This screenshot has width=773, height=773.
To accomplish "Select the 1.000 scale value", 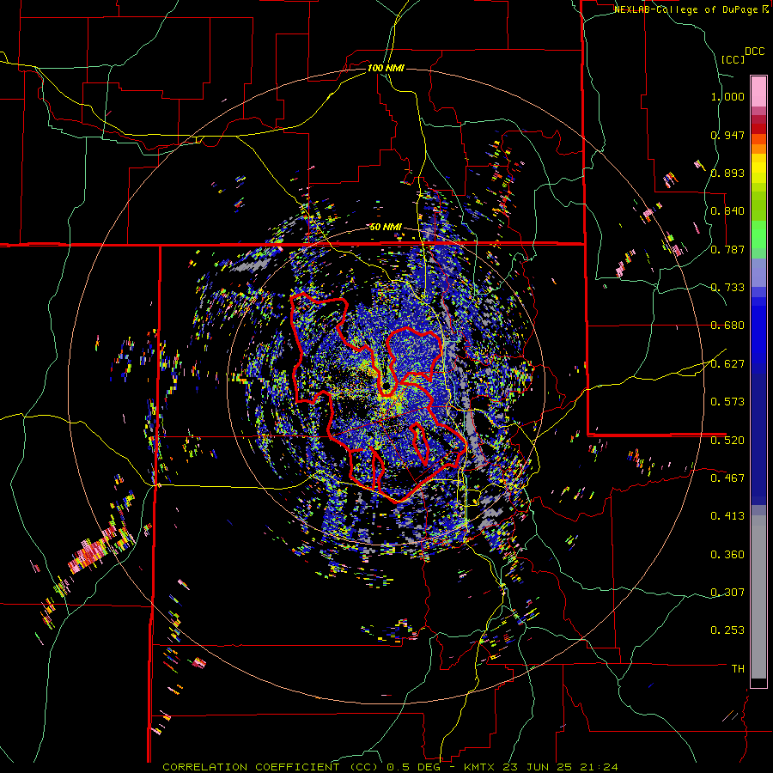I will (x=727, y=96).
